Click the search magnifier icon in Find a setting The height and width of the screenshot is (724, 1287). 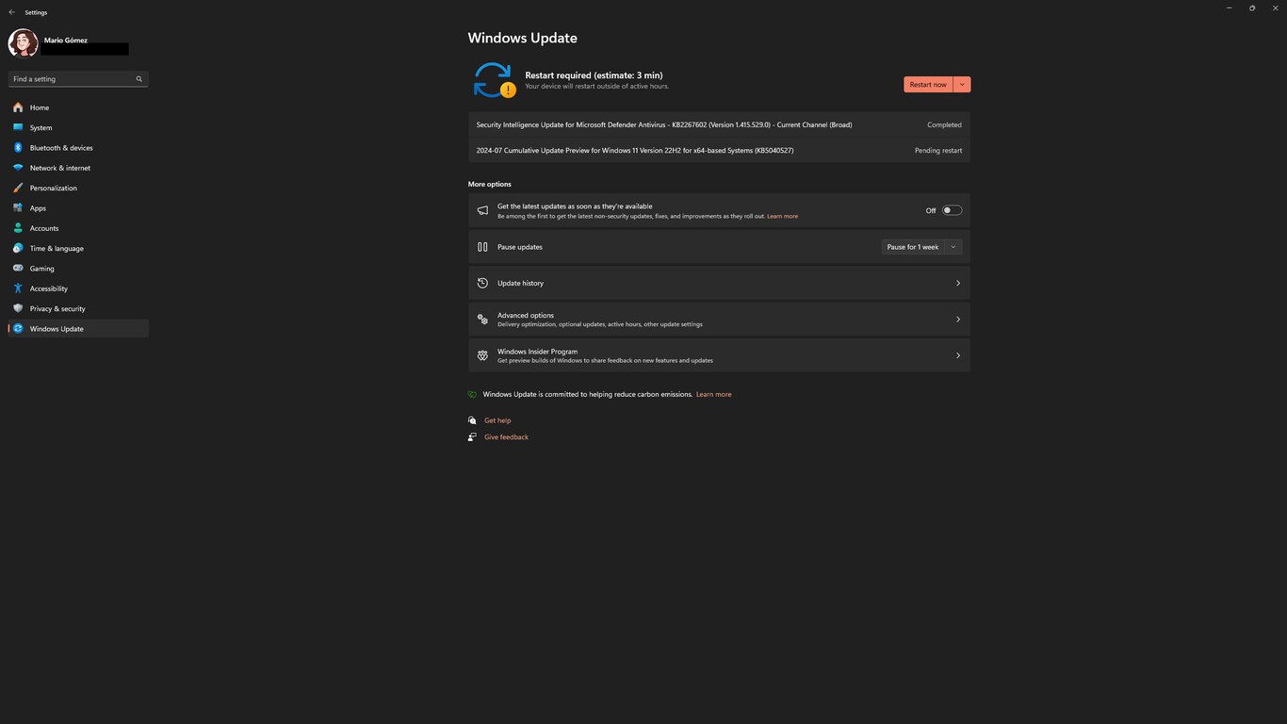[x=139, y=79]
